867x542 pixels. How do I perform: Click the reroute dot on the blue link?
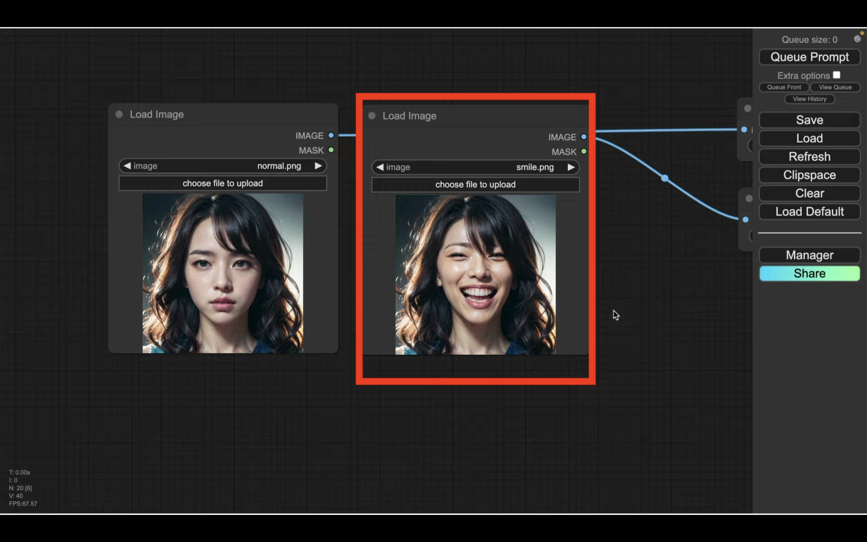665,178
